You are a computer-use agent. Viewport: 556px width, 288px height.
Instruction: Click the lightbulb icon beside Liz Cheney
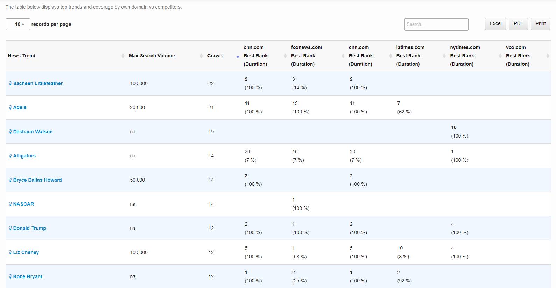[x=10, y=252]
